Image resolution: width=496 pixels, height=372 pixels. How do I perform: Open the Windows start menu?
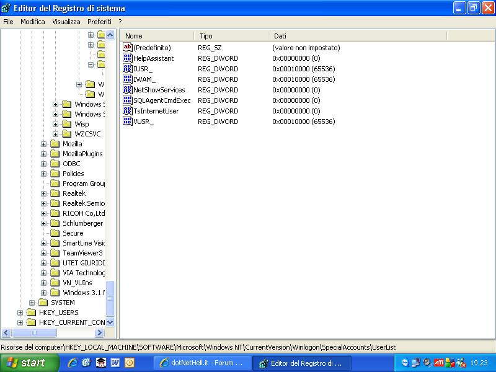click(29, 363)
